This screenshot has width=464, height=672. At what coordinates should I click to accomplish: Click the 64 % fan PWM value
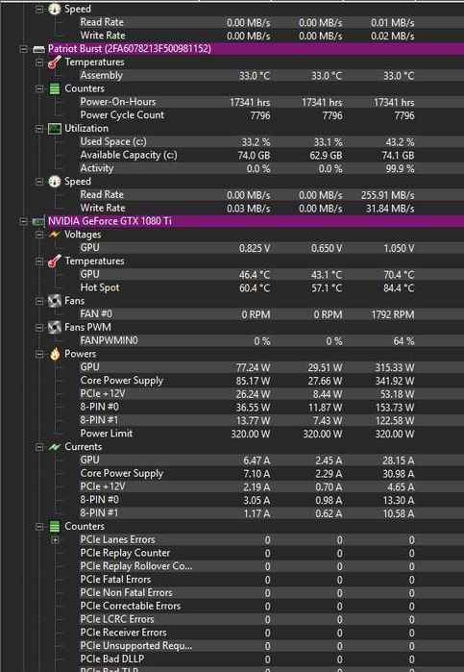pyautogui.click(x=403, y=341)
